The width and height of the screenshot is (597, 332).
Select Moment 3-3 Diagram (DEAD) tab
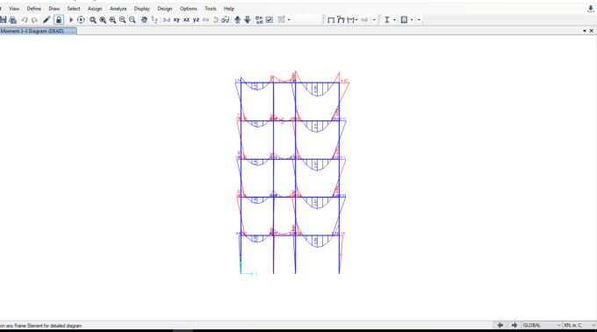point(38,31)
